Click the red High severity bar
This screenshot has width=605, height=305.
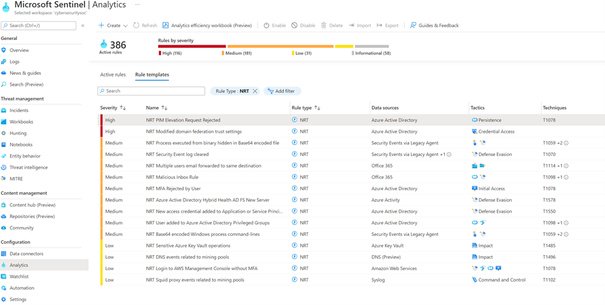point(192,46)
